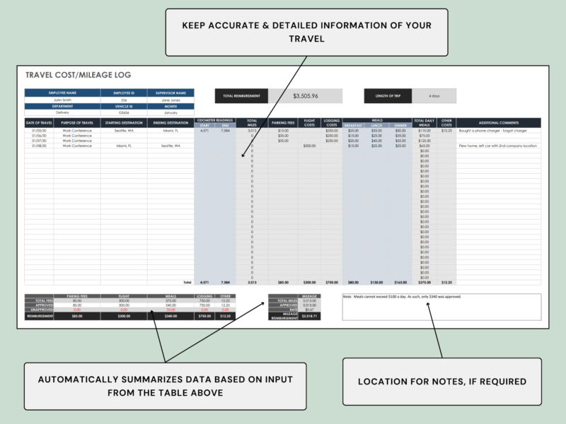
Task: Select the 'Travel Cost/Mileage Log' title
Action: tap(79, 75)
